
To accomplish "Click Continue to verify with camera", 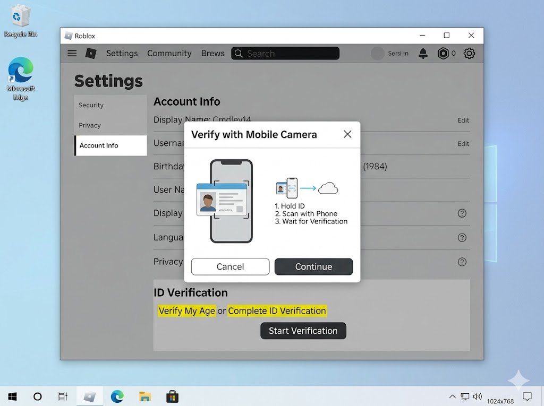I will (313, 266).
